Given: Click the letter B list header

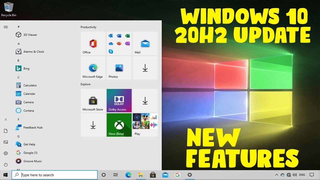Looking at the screenshot, I should point(18,60).
